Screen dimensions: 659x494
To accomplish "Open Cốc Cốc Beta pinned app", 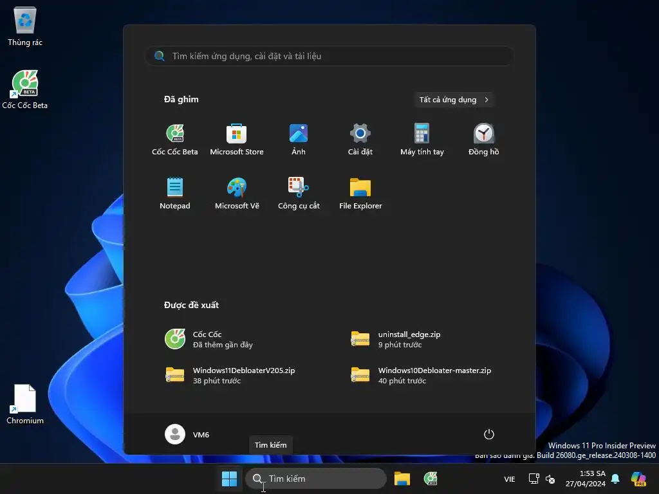I will (175, 140).
